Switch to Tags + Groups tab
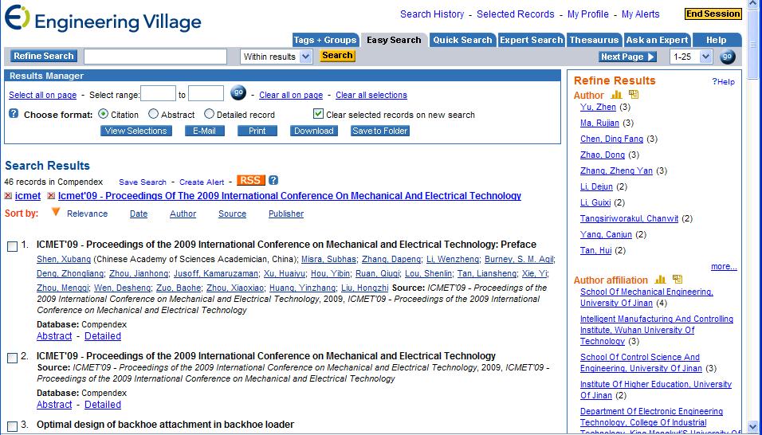Screen dimensions: 762x435 coord(325,41)
